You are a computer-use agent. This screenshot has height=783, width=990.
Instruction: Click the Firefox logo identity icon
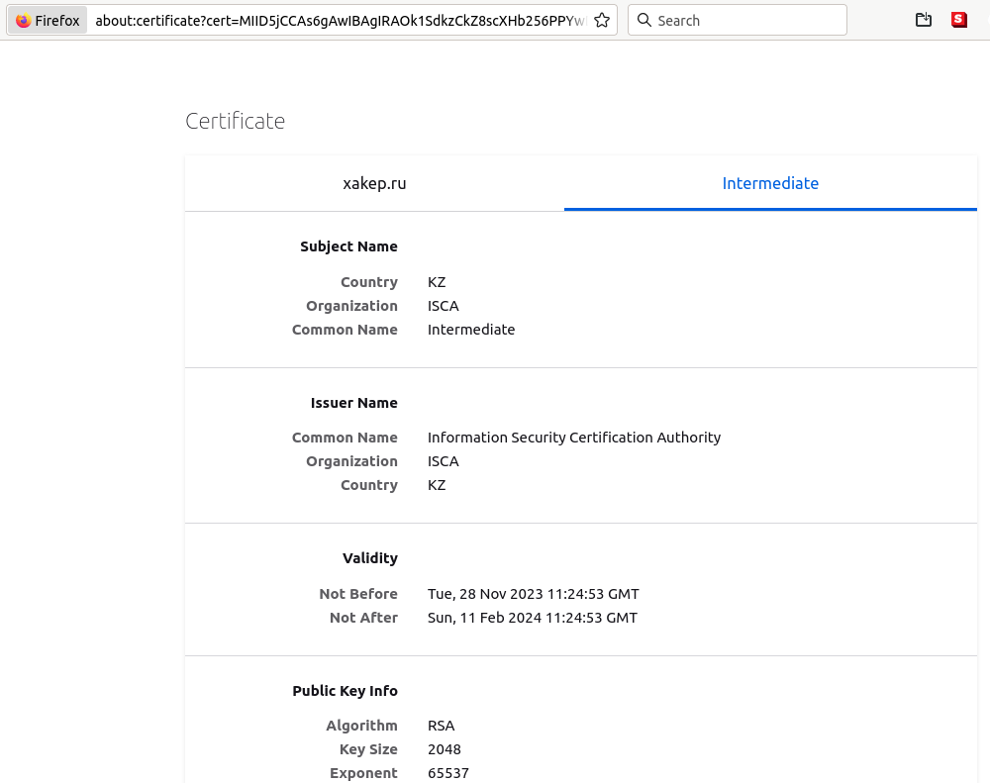coord(24,21)
